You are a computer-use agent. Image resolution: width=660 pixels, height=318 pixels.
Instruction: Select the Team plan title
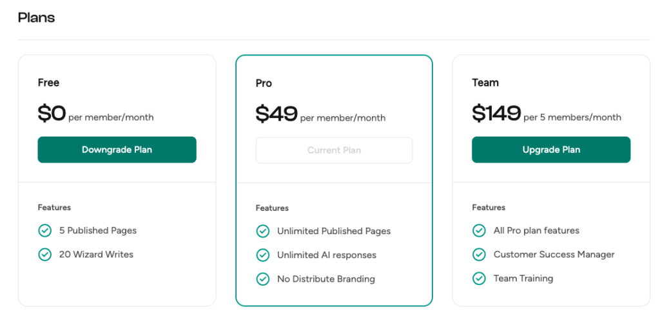coord(485,83)
